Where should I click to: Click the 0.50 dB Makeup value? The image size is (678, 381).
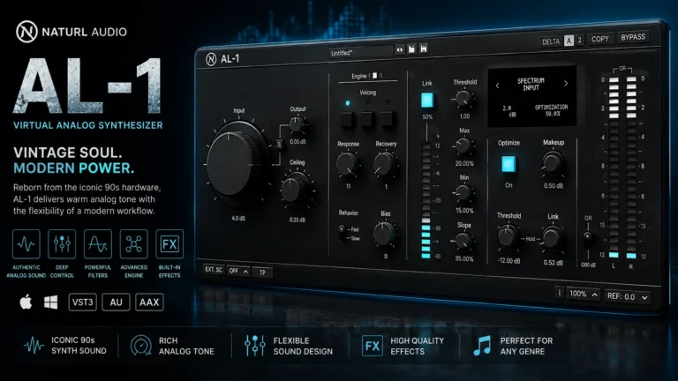point(553,186)
